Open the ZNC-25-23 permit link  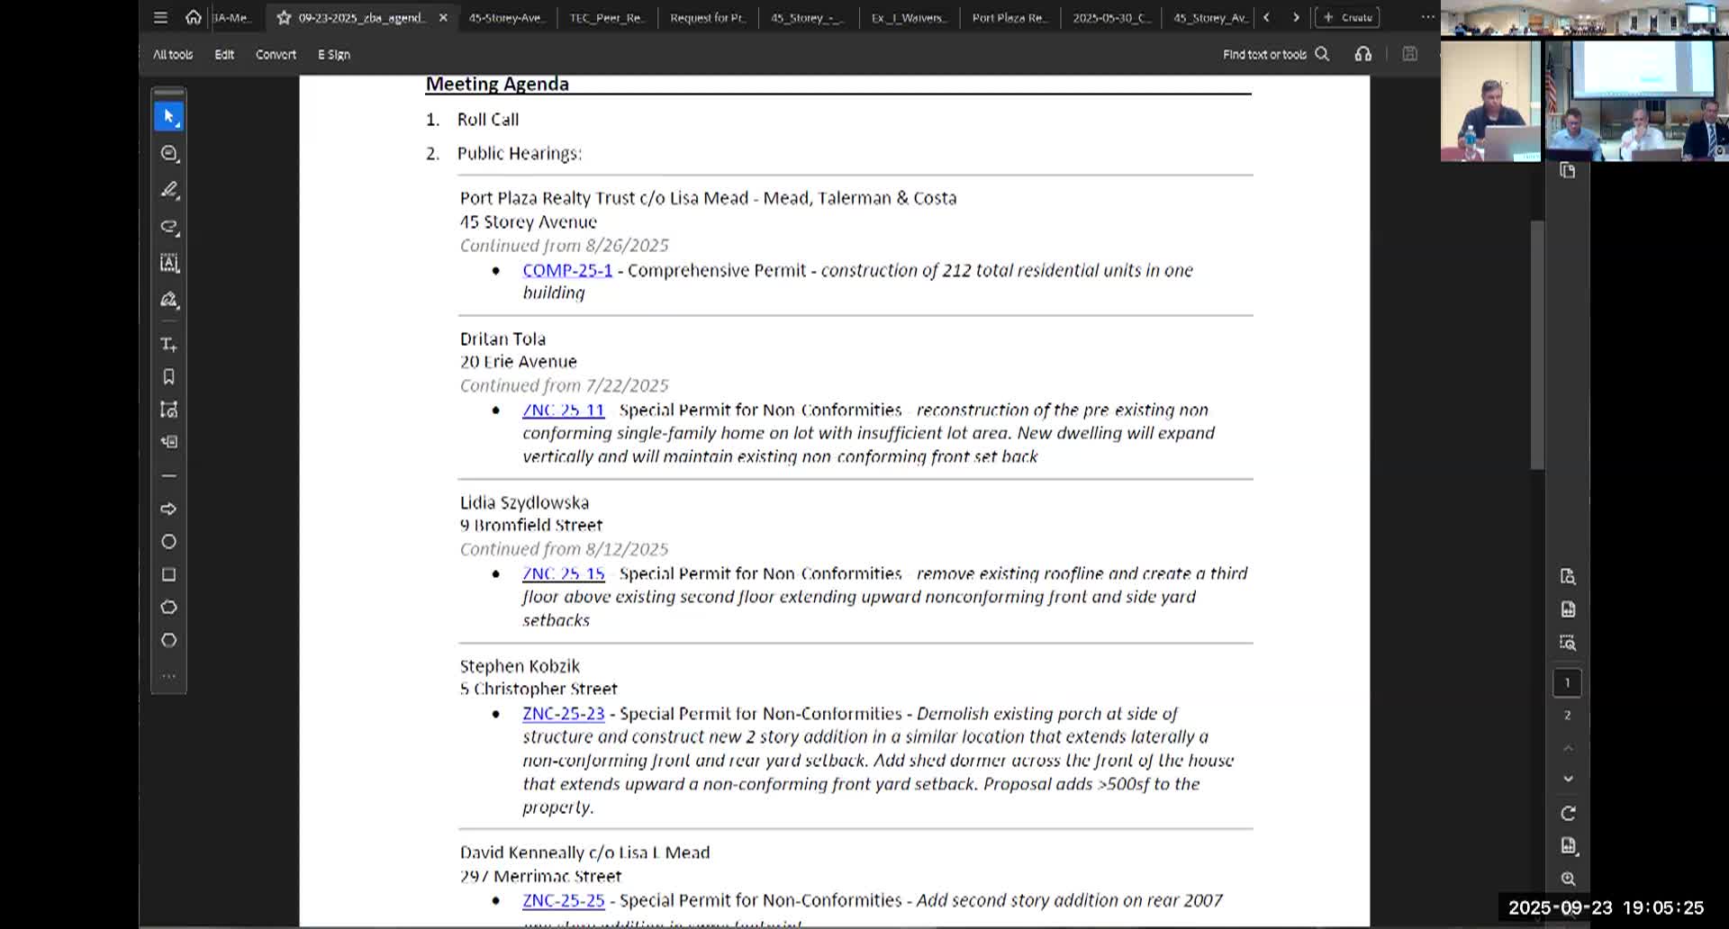tap(564, 714)
